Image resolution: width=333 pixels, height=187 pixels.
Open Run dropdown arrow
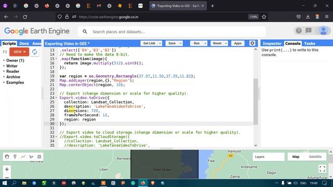coord(205,44)
